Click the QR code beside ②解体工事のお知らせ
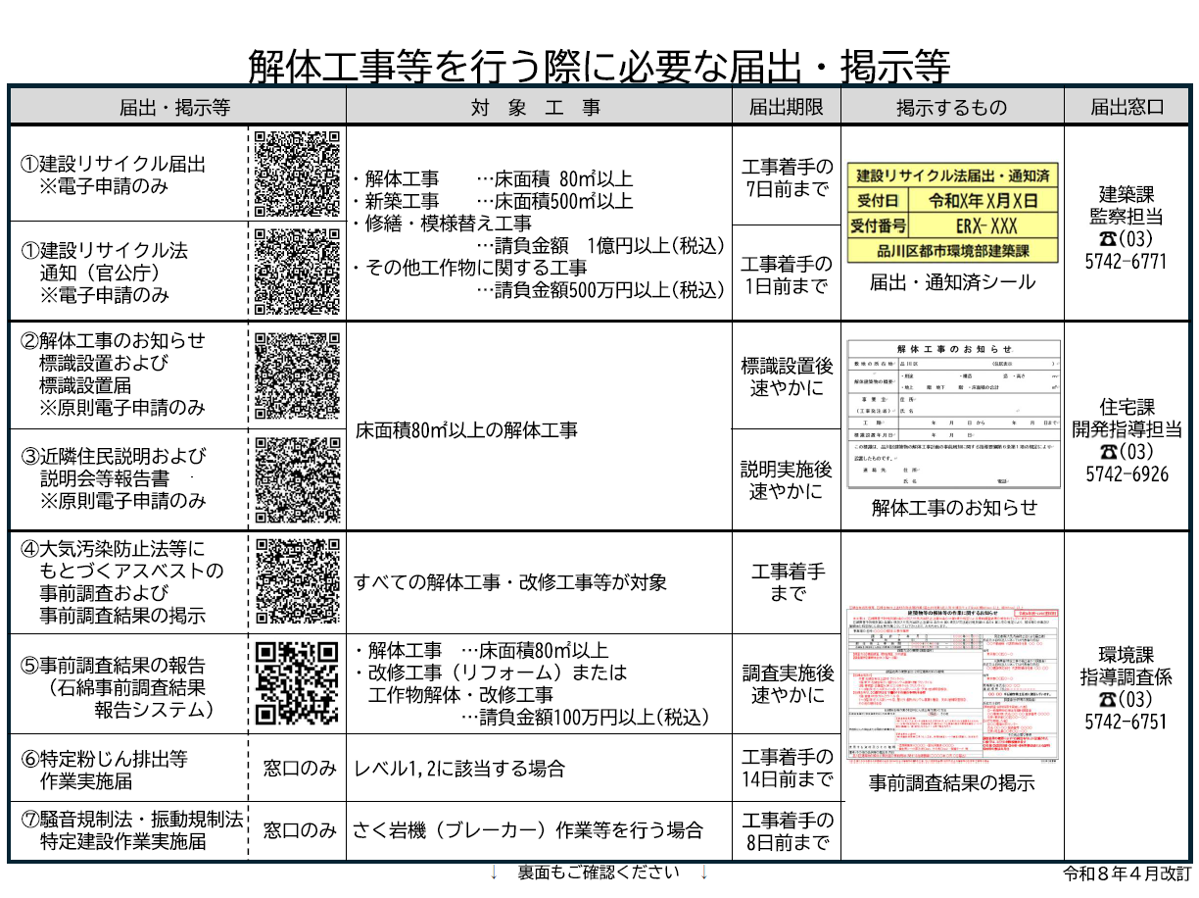Viewport: 1199px width, 898px height. pos(298,375)
